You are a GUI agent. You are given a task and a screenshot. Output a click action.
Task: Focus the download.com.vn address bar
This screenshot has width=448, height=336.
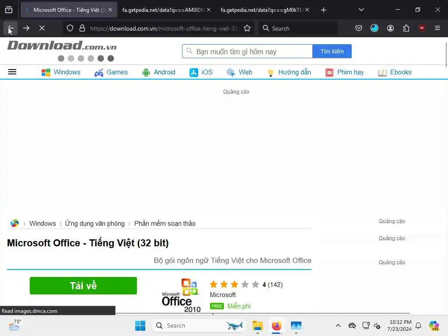(164, 28)
